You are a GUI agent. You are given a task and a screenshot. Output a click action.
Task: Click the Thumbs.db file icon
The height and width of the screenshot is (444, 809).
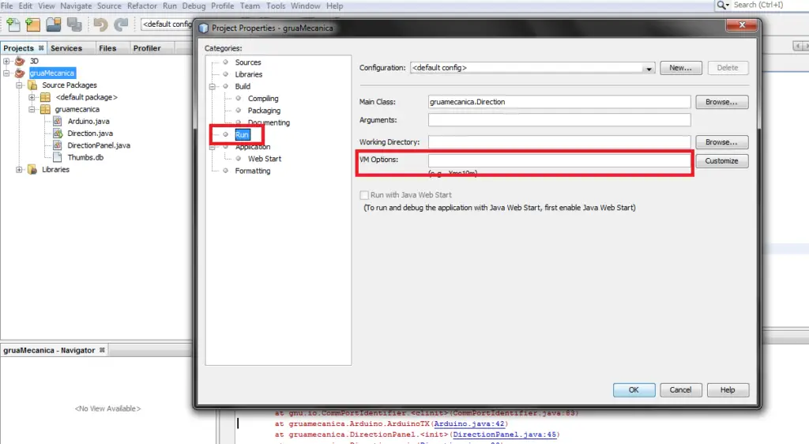click(58, 158)
